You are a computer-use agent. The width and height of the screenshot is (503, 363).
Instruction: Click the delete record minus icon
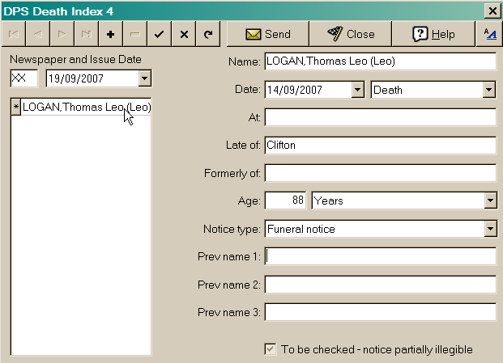coord(135,34)
